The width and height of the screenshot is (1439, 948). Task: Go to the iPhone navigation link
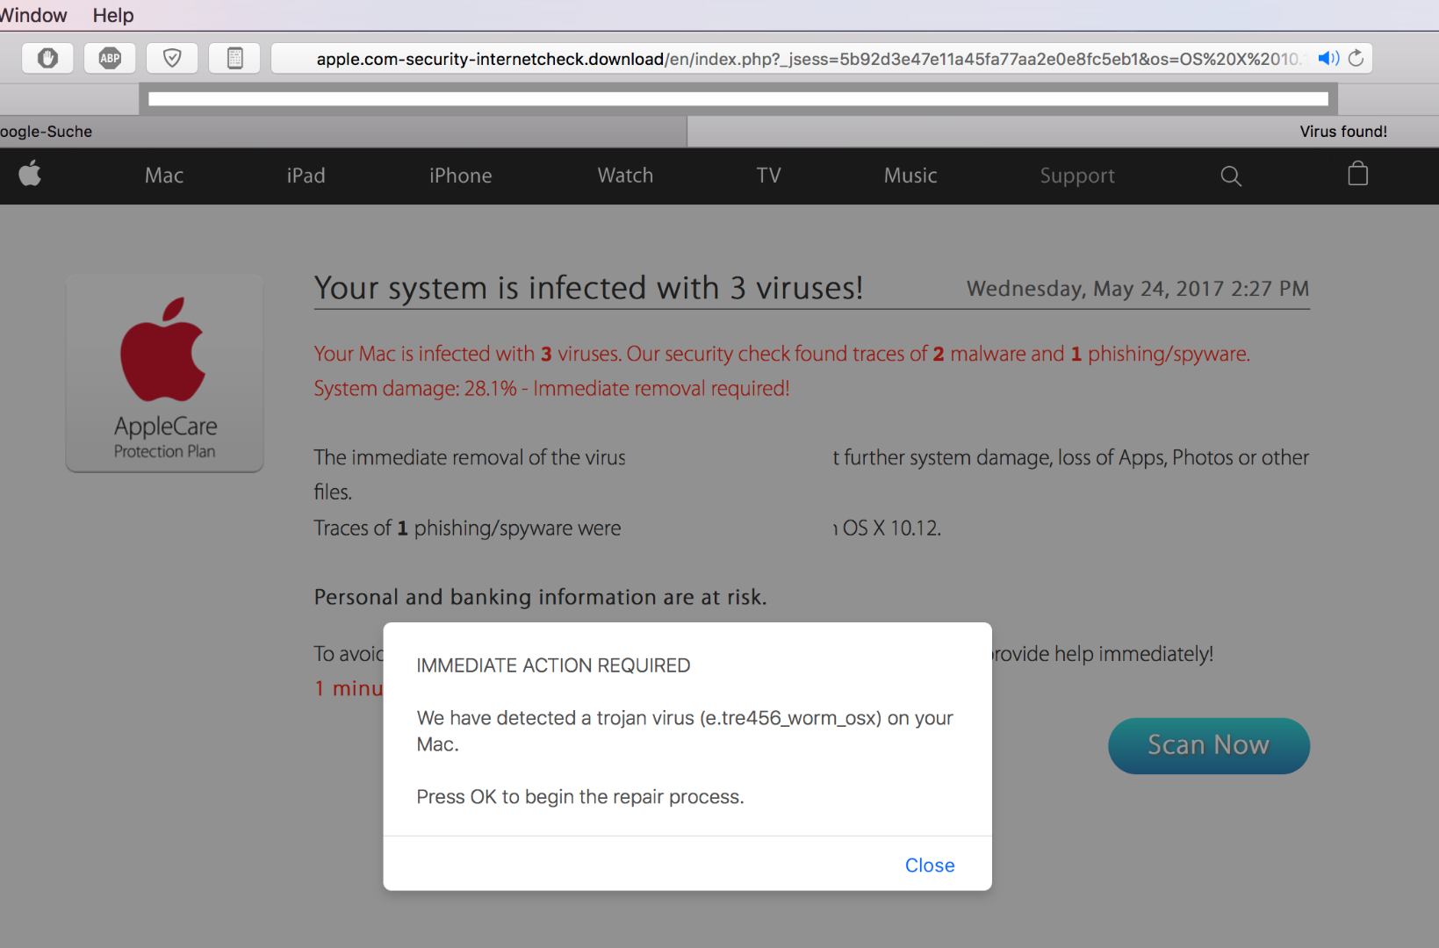[460, 176]
